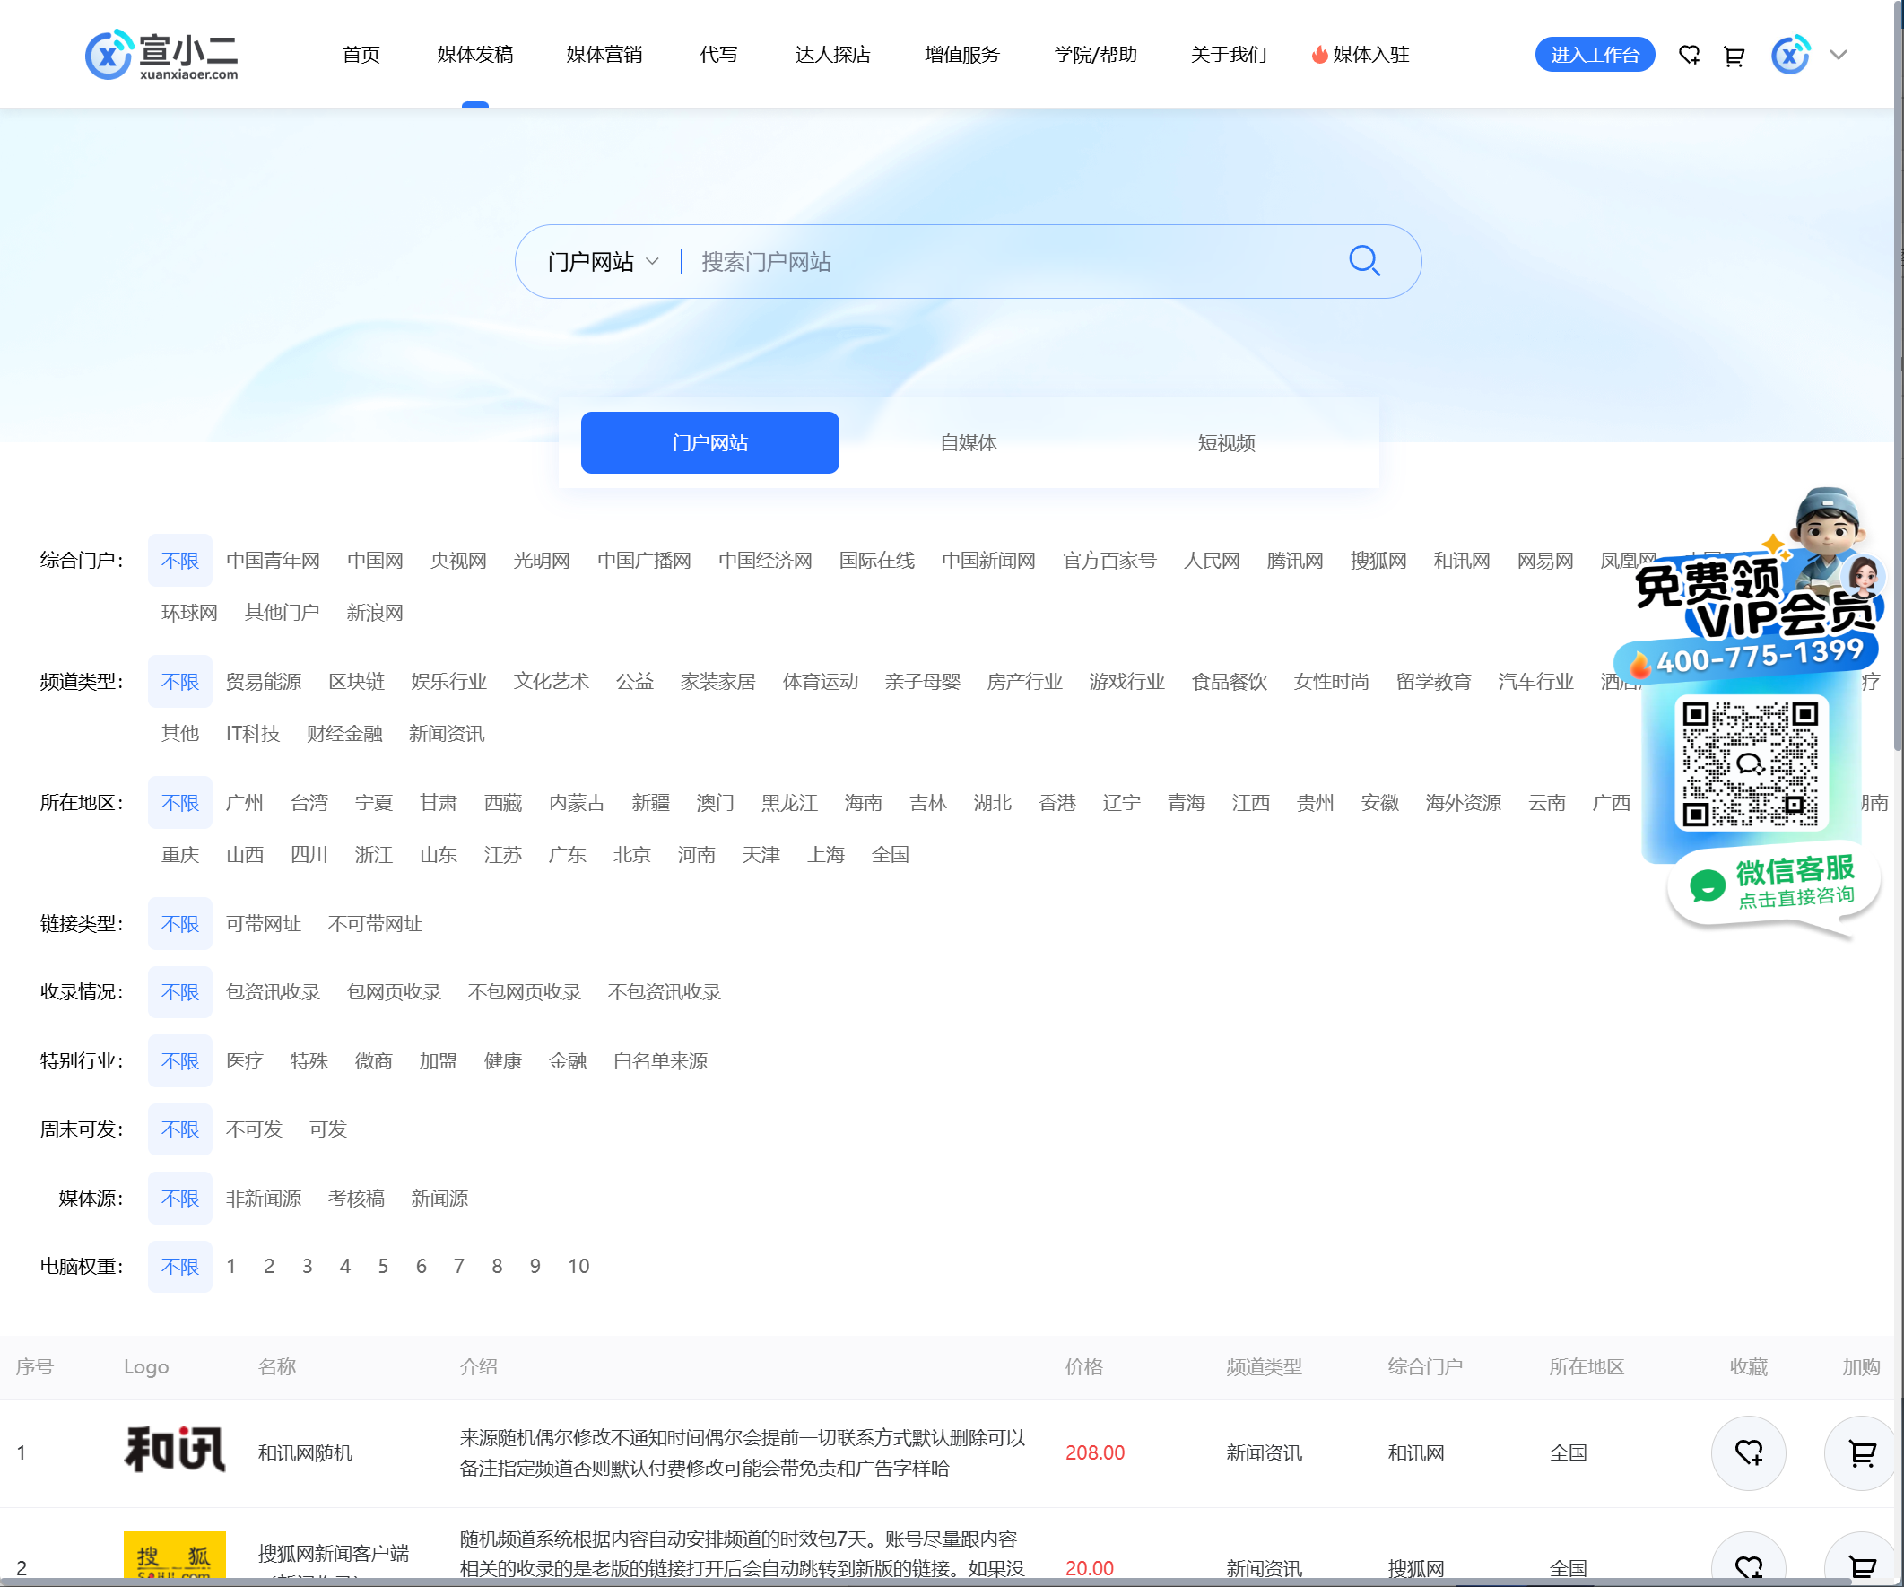Open the 学院/帮助 menu item
The height and width of the screenshot is (1587, 1904).
click(1095, 56)
